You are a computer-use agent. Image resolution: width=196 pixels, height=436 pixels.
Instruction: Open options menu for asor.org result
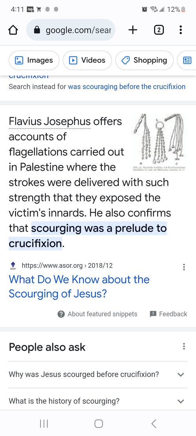[183, 267]
